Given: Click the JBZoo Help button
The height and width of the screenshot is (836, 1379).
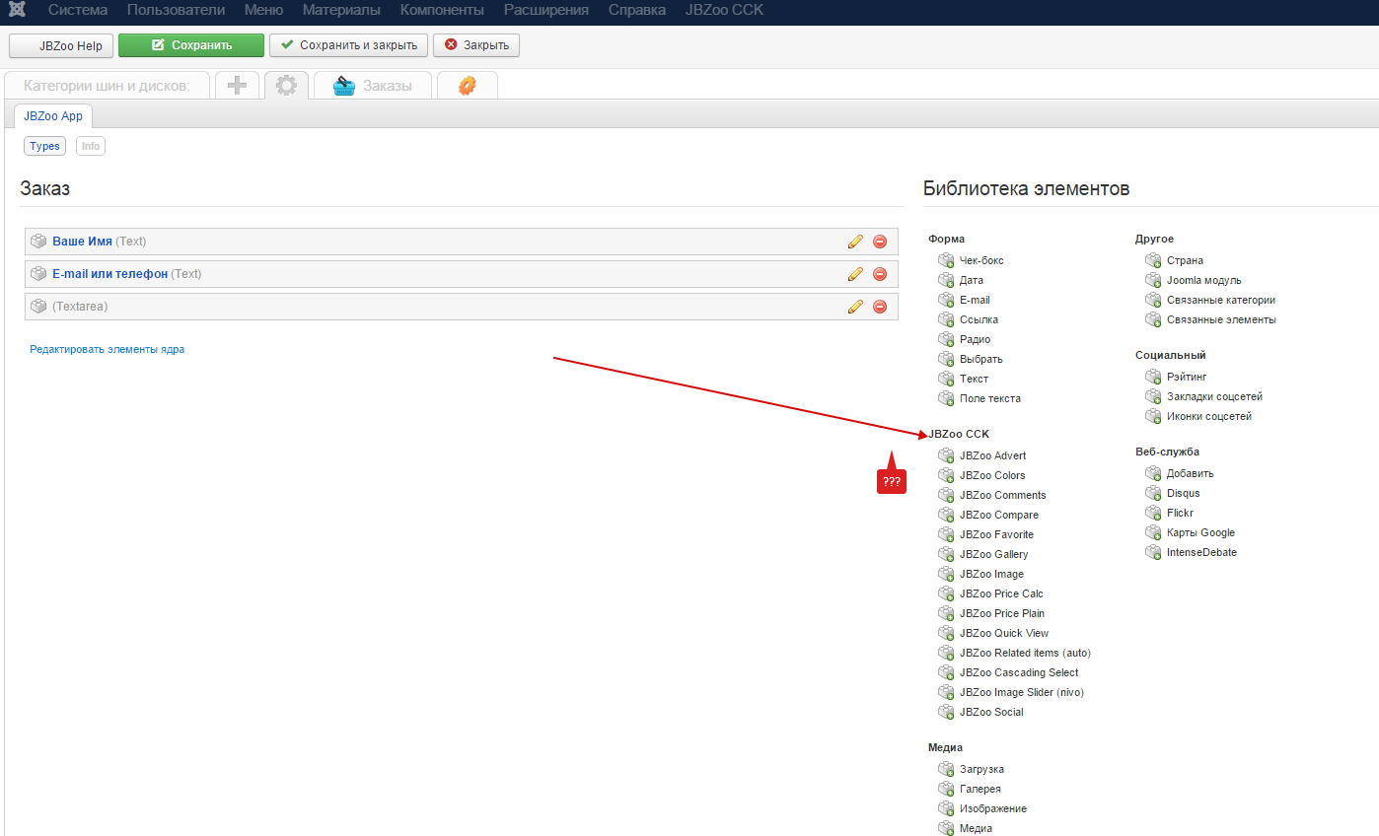Looking at the screenshot, I should 61,45.
